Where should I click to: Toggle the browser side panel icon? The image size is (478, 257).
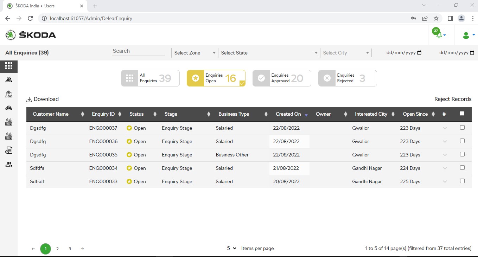pos(450,18)
